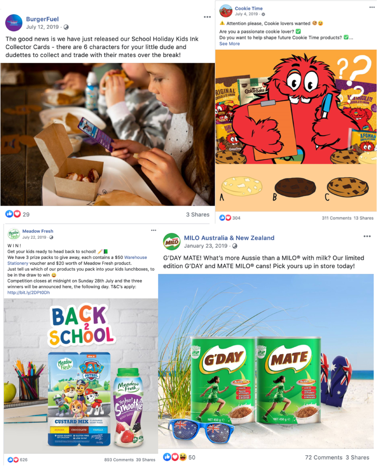
Task: Show the 311 Comments on Cookie Time post
Action: coord(336,218)
